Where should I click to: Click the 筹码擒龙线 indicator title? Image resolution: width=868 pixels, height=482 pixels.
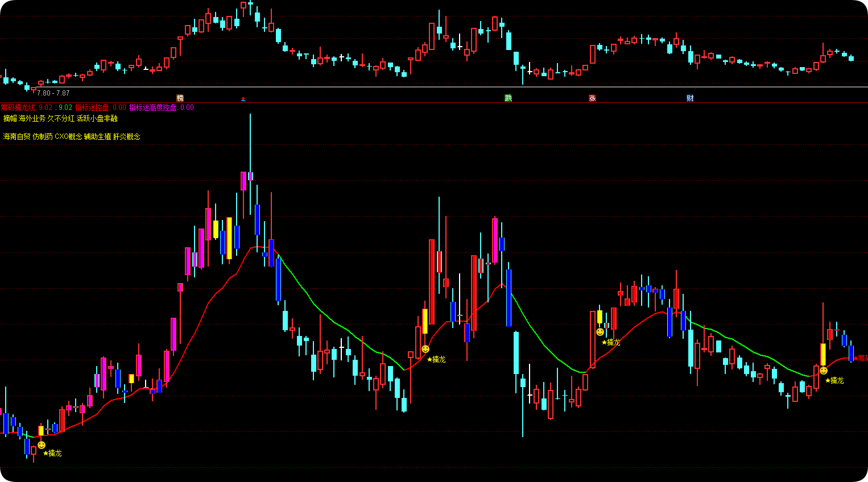pyautogui.click(x=18, y=107)
